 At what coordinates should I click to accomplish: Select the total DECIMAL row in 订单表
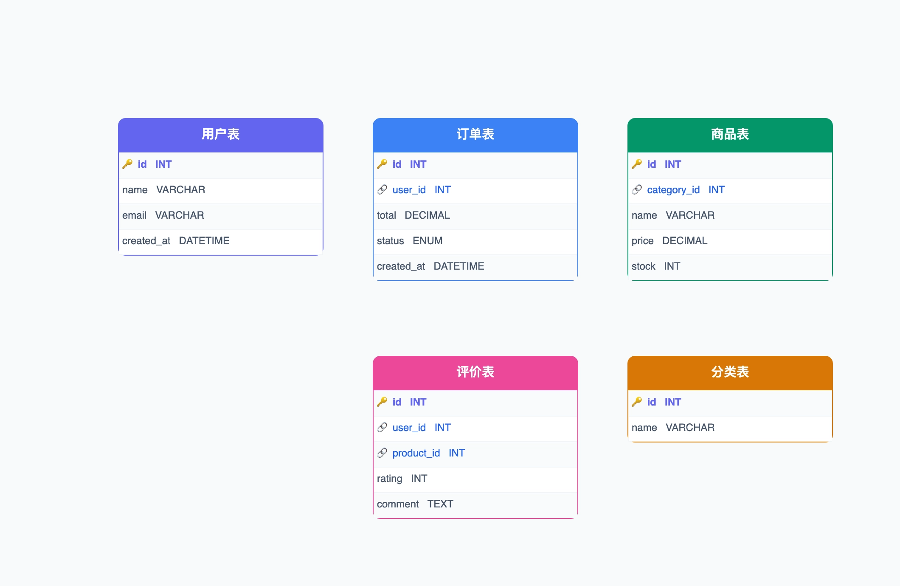pyautogui.click(x=475, y=216)
